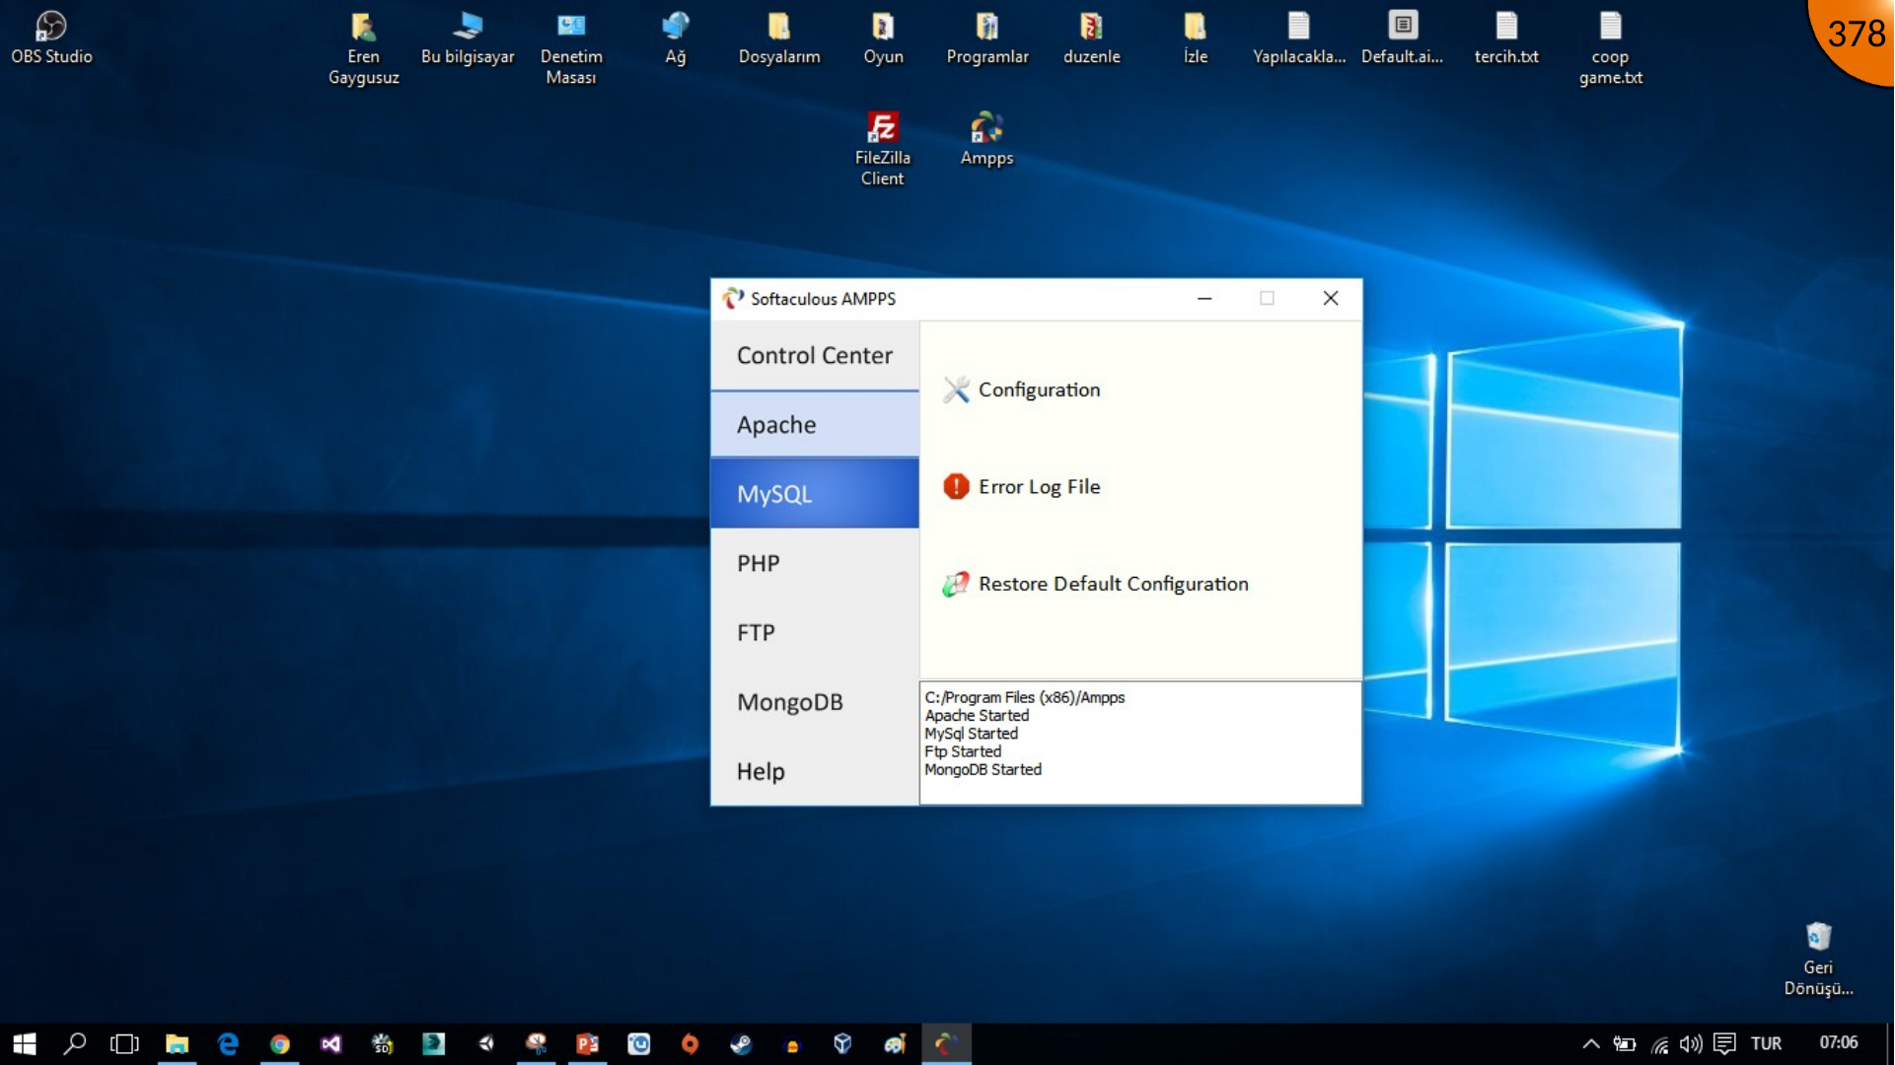1895x1065 pixels.
Task: Select the OBS Studio desktop icon
Action: 51,38
